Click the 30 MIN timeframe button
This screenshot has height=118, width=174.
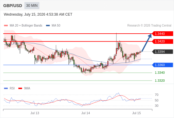click(32, 6)
